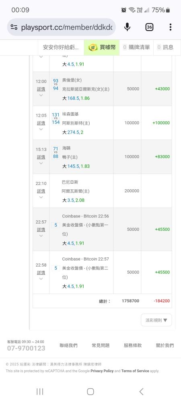The image size is (181, 402).
Task: Open the 購牌清單 tab
Action: click(x=136, y=47)
